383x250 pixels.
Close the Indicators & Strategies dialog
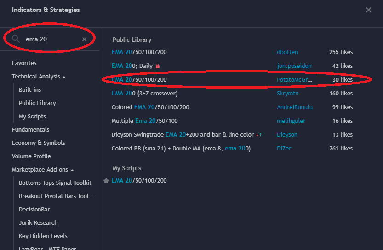[368, 10]
